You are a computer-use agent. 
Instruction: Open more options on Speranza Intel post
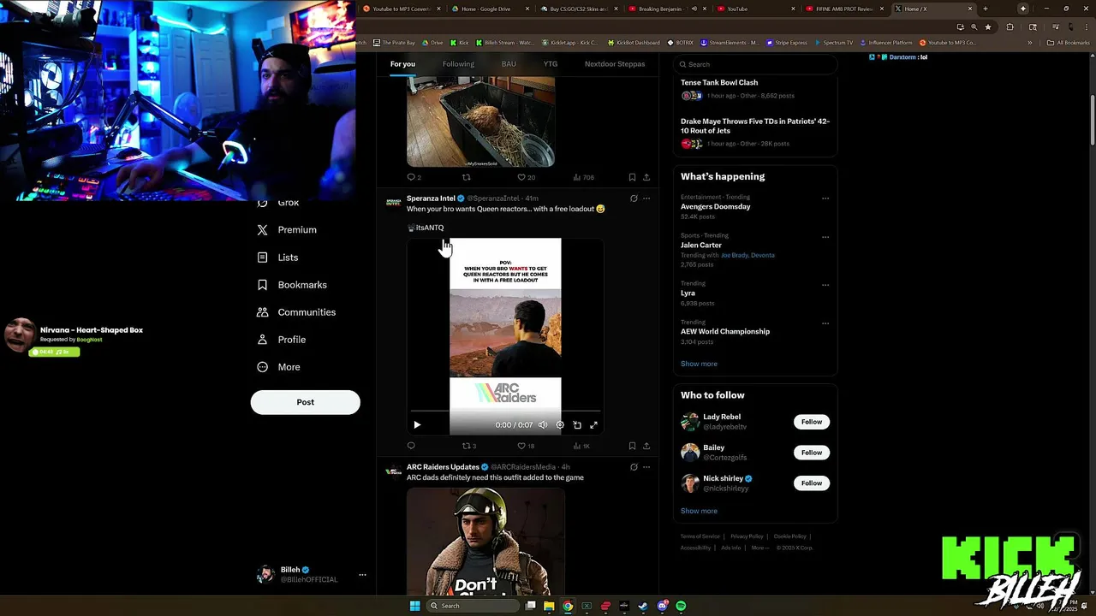tap(646, 198)
